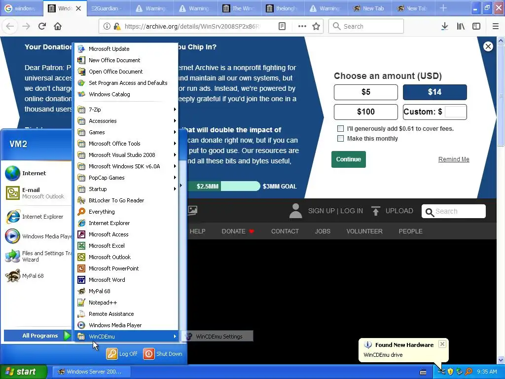Click the browser Forward arrow
The height and width of the screenshot is (379, 505).
coord(26,26)
